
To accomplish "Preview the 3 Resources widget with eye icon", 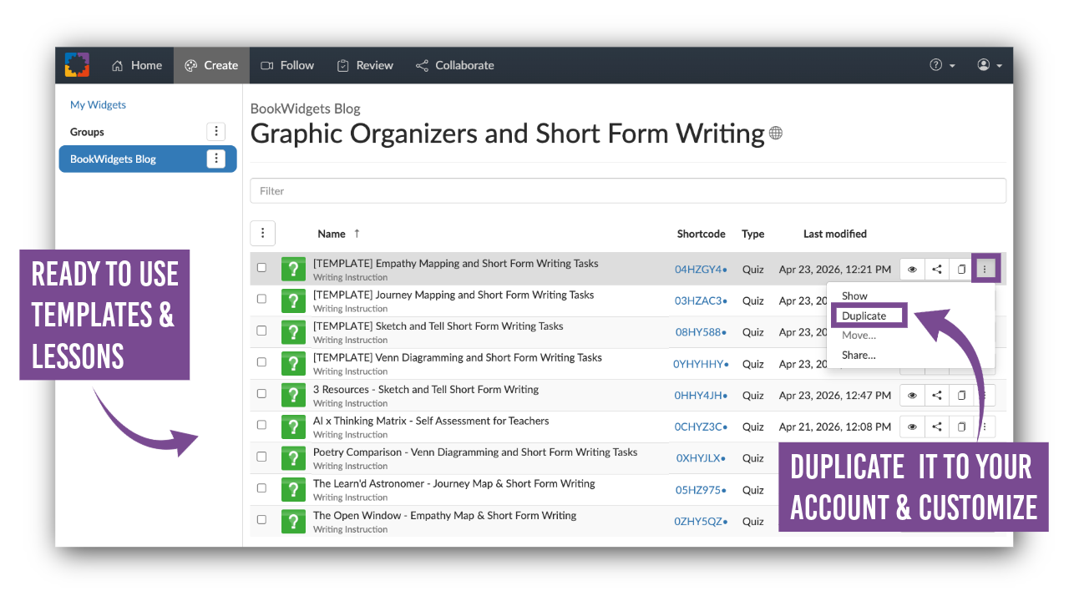I will tap(912, 396).
